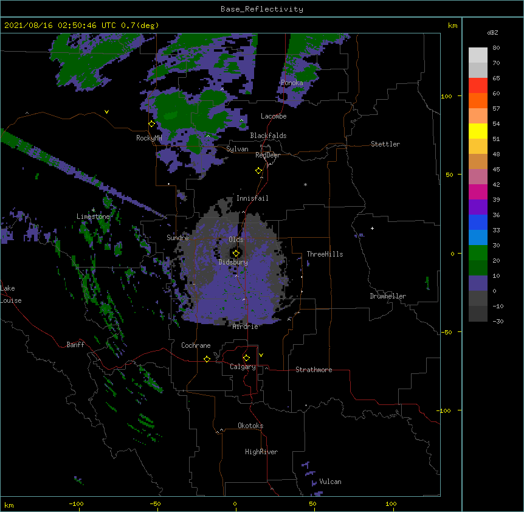Click the yellow diamond marker beside RockyMH
Viewport: 524px width, 512px height.
point(152,124)
